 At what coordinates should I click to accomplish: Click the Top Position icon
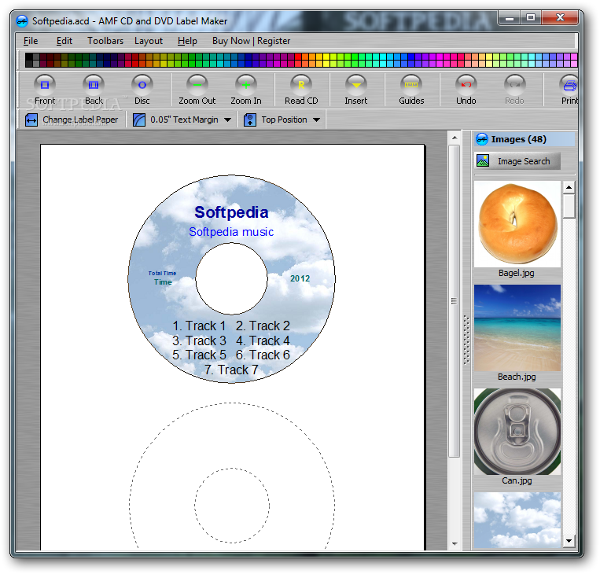pos(250,120)
